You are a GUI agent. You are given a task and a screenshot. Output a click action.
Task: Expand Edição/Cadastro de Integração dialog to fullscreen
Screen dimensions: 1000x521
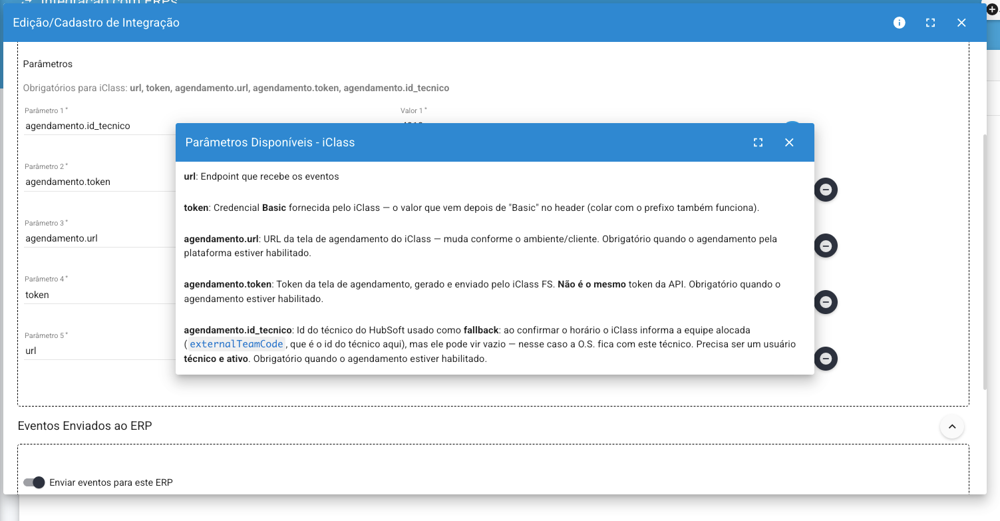click(x=931, y=23)
